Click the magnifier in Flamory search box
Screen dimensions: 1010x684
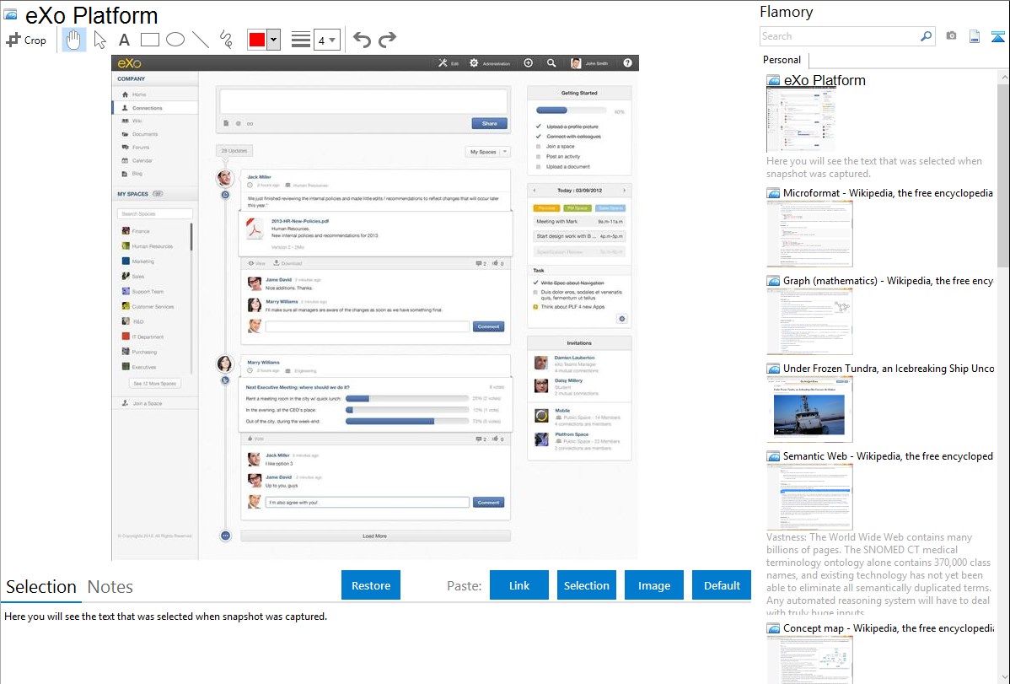(x=926, y=36)
